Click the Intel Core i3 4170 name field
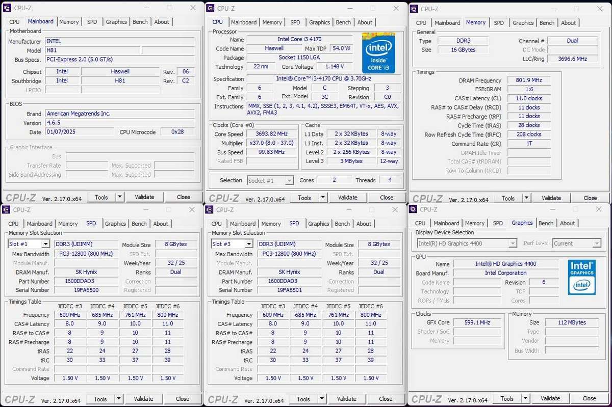This screenshot has height=407, width=612. (300, 39)
